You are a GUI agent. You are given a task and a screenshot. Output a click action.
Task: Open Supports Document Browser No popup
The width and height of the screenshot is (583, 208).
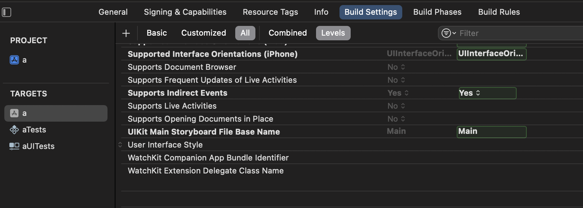(396, 67)
